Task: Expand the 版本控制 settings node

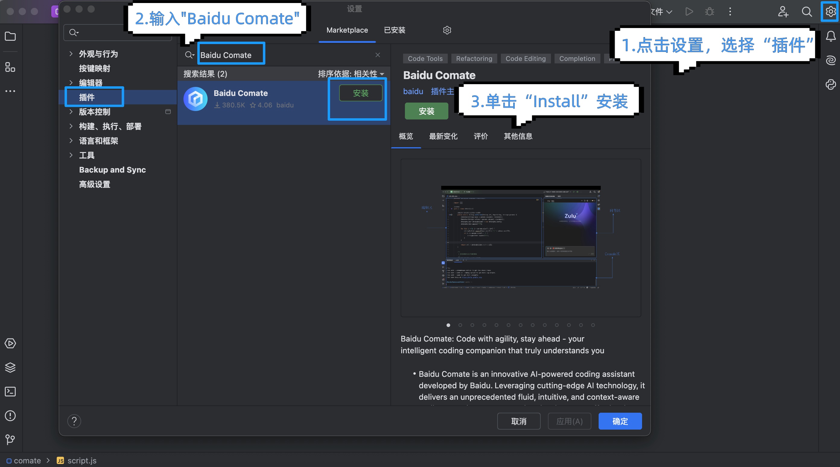Action: [x=71, y=112]
